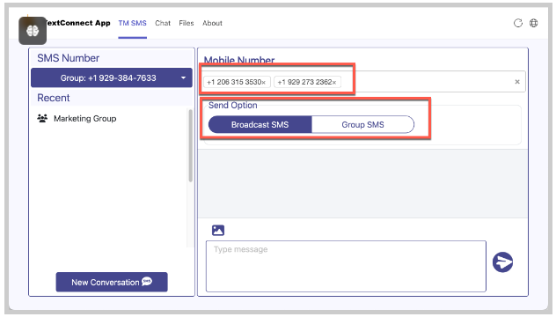The image size is (556, 317).
Task: Click the TextConnect App title
Action: [x=78, y=23]
